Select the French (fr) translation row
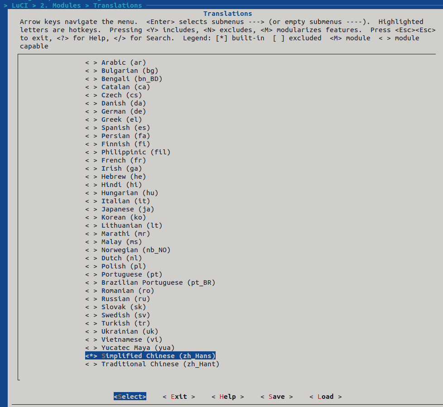 click(x=116, y=160)
